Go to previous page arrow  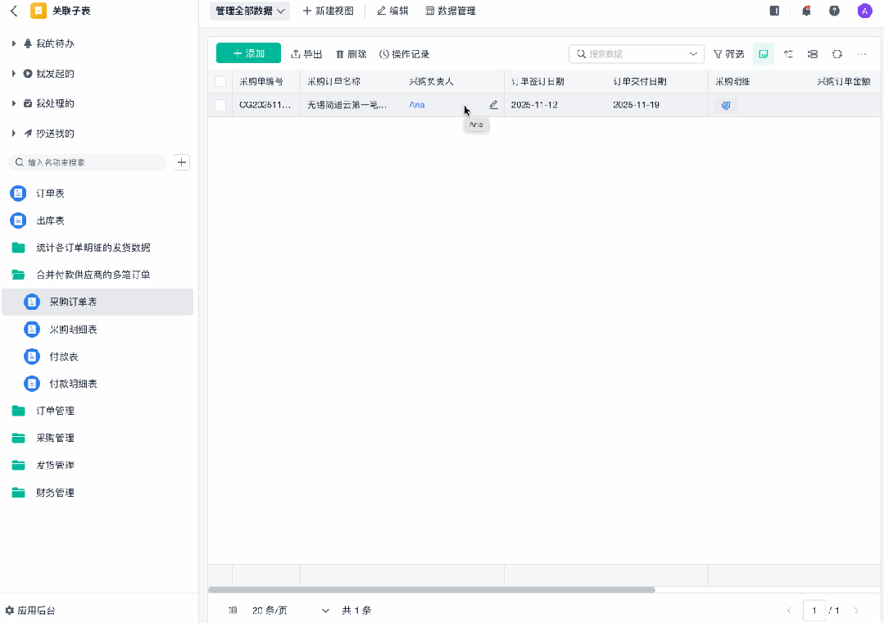click(x=789, y=610)
